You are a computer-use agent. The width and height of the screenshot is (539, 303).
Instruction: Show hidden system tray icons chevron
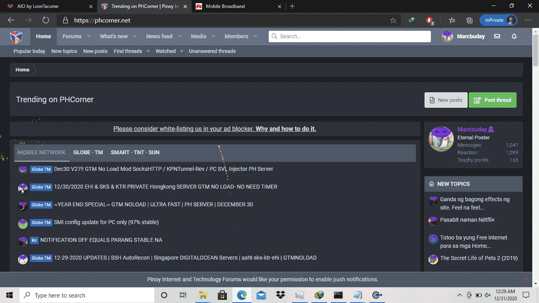(459, 295)
